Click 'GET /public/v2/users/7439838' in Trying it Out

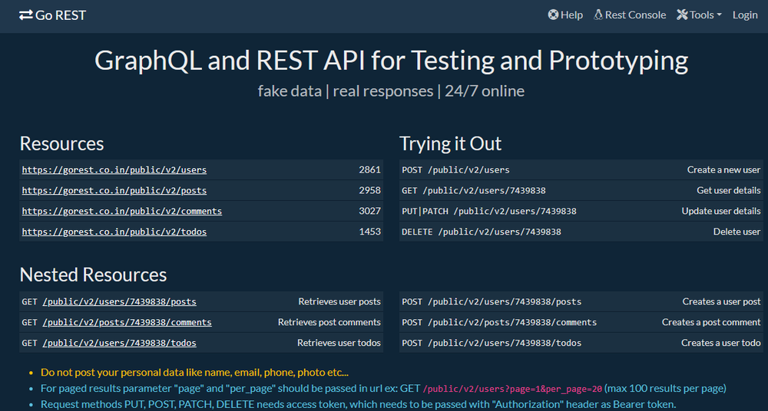tap(474, 191)
